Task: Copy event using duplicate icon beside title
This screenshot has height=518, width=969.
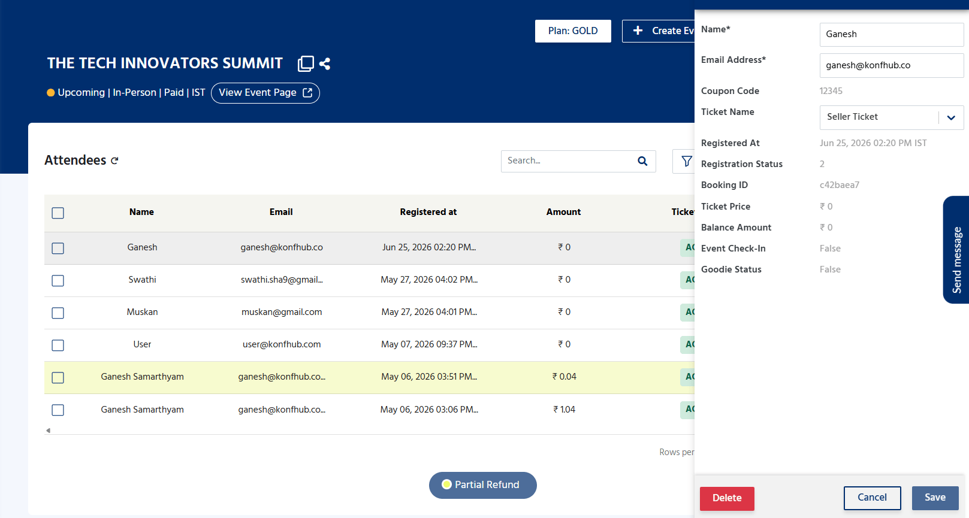Action: pos(306,63)
